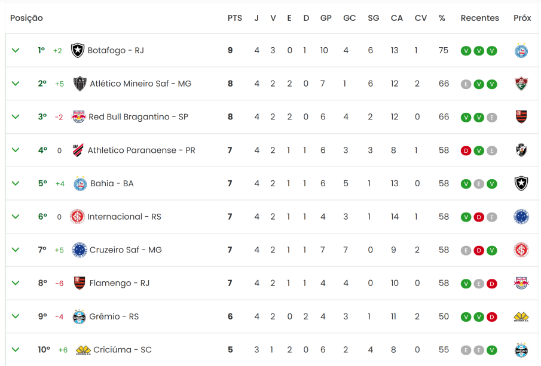Image resolution: width=541 pixels, height=366 pixels.
Task: Click Athletico Paranaense's red defeat indicator
Action: (x=466, y=150)
